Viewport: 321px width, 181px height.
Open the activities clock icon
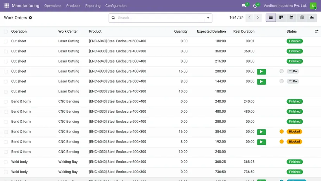tap(255, 5)
